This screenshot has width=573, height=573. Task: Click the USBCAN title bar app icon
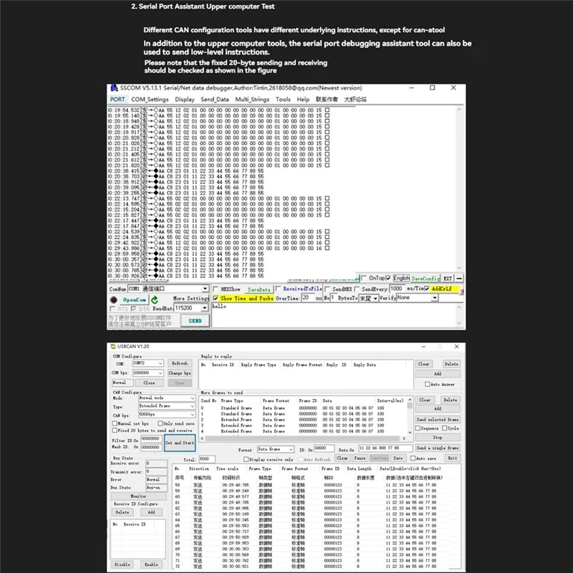tap(113, 347)
